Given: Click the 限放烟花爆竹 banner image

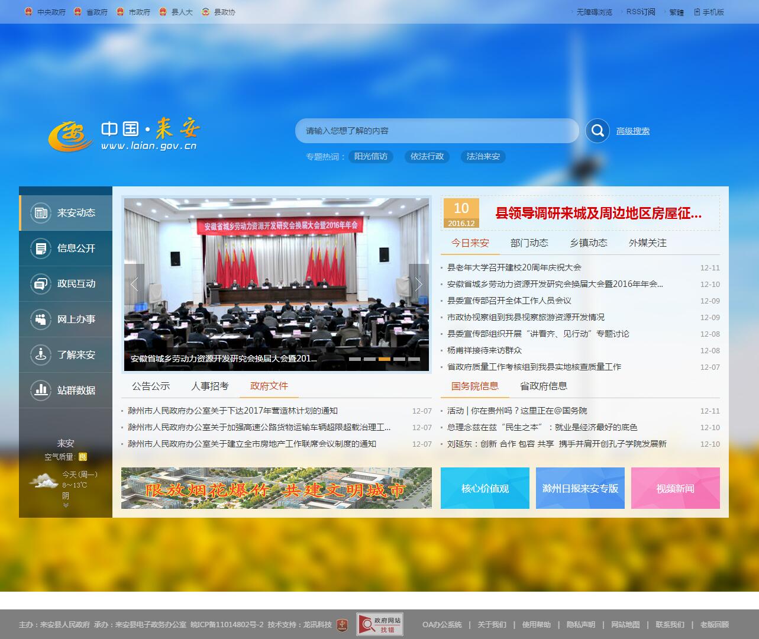Looking at the screenshot, I should [276, 488].
